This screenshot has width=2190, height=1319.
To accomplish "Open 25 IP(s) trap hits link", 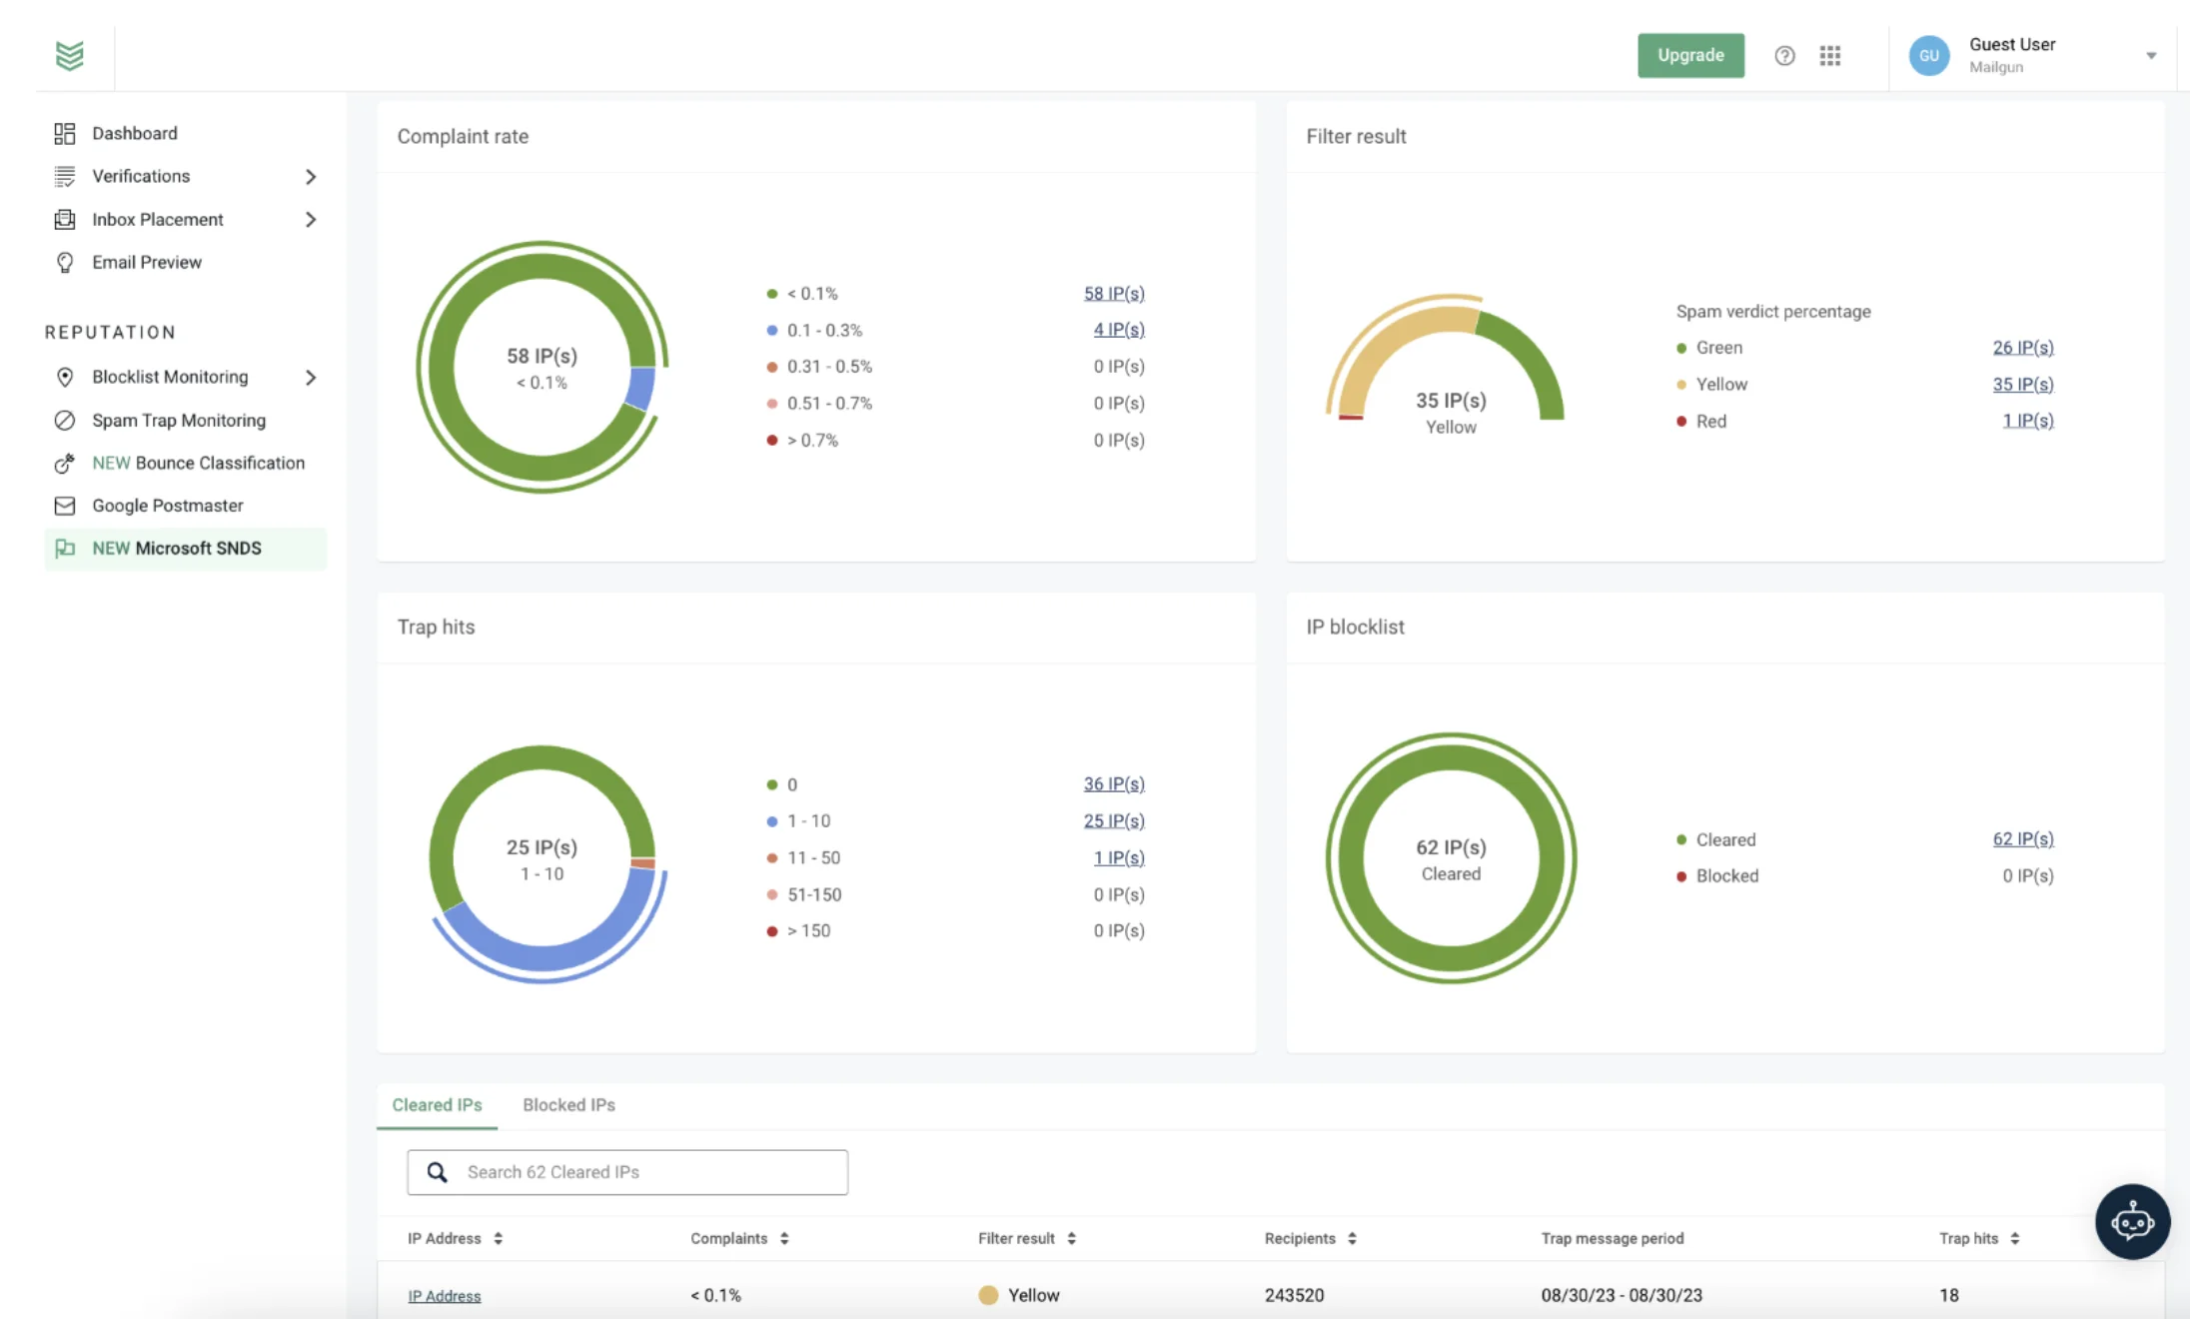I will [1114, 821].
